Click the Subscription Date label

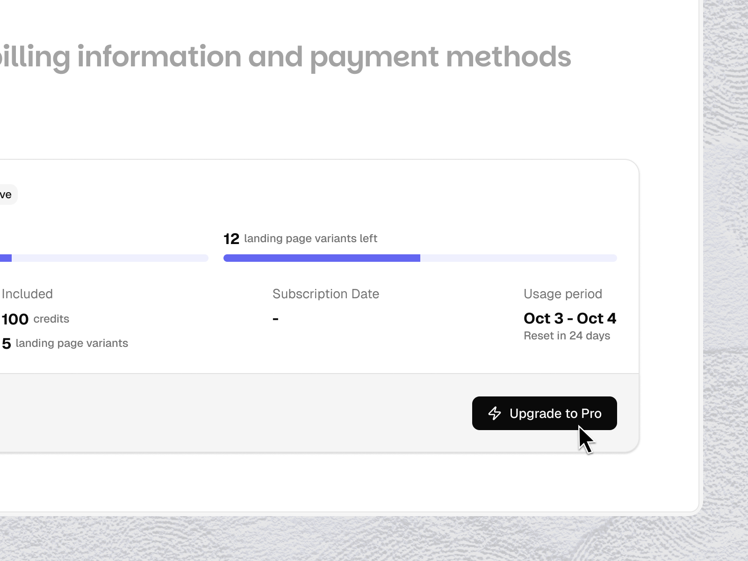(x=326, y=294)
